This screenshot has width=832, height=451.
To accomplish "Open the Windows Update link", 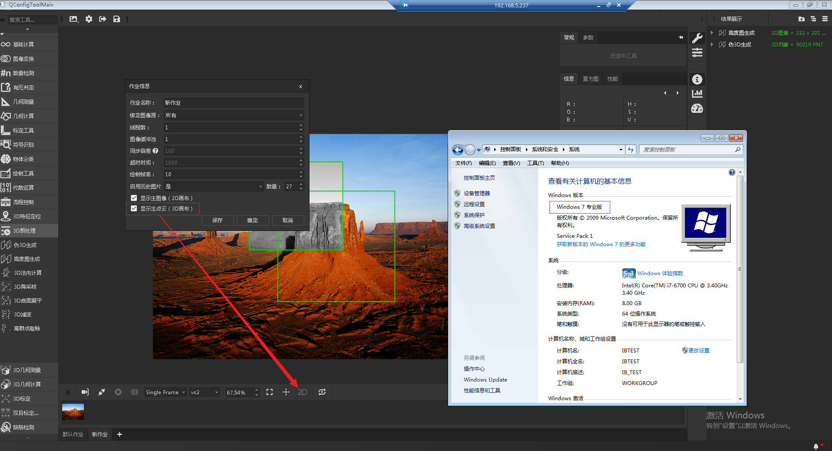I will click(x=485, y=379).
